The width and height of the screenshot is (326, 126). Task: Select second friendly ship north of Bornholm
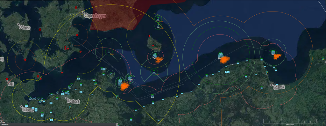coord(158,26)
